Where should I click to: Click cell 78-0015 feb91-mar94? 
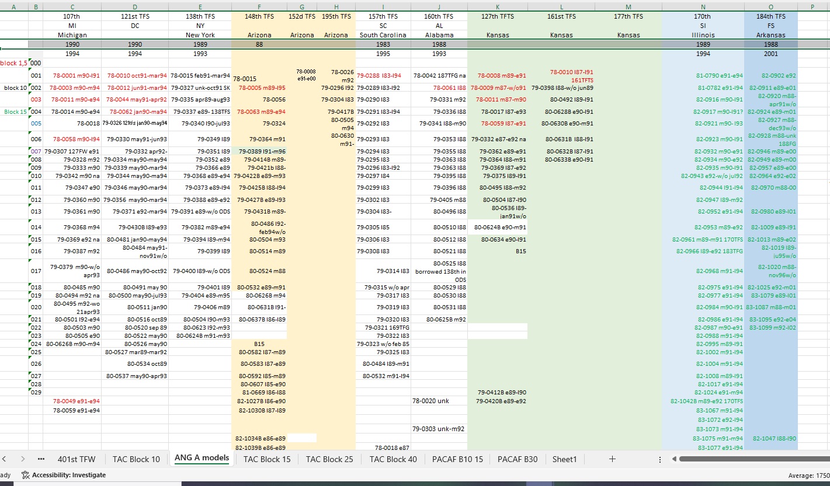200,76
